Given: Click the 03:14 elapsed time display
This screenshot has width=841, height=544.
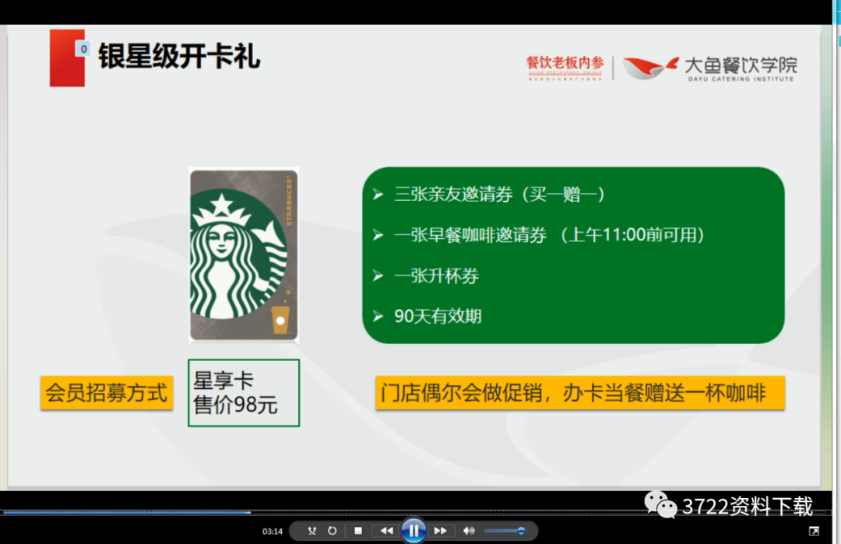Looking at the screenshot, I should (x=273, y=531).
